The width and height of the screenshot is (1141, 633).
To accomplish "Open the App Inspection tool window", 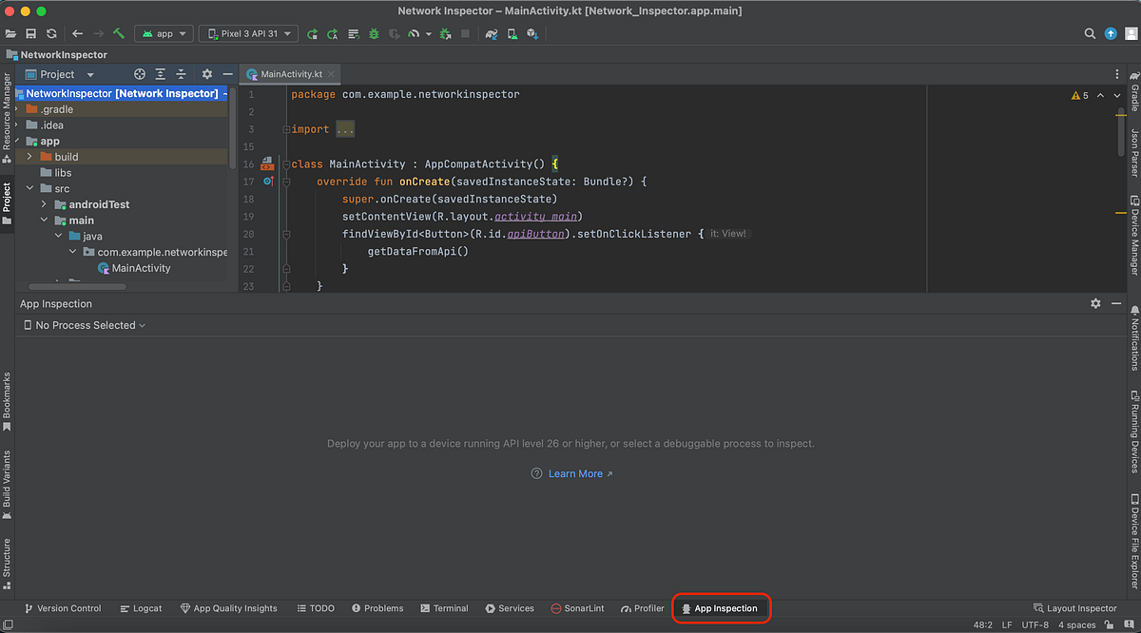I will point(721,608).
